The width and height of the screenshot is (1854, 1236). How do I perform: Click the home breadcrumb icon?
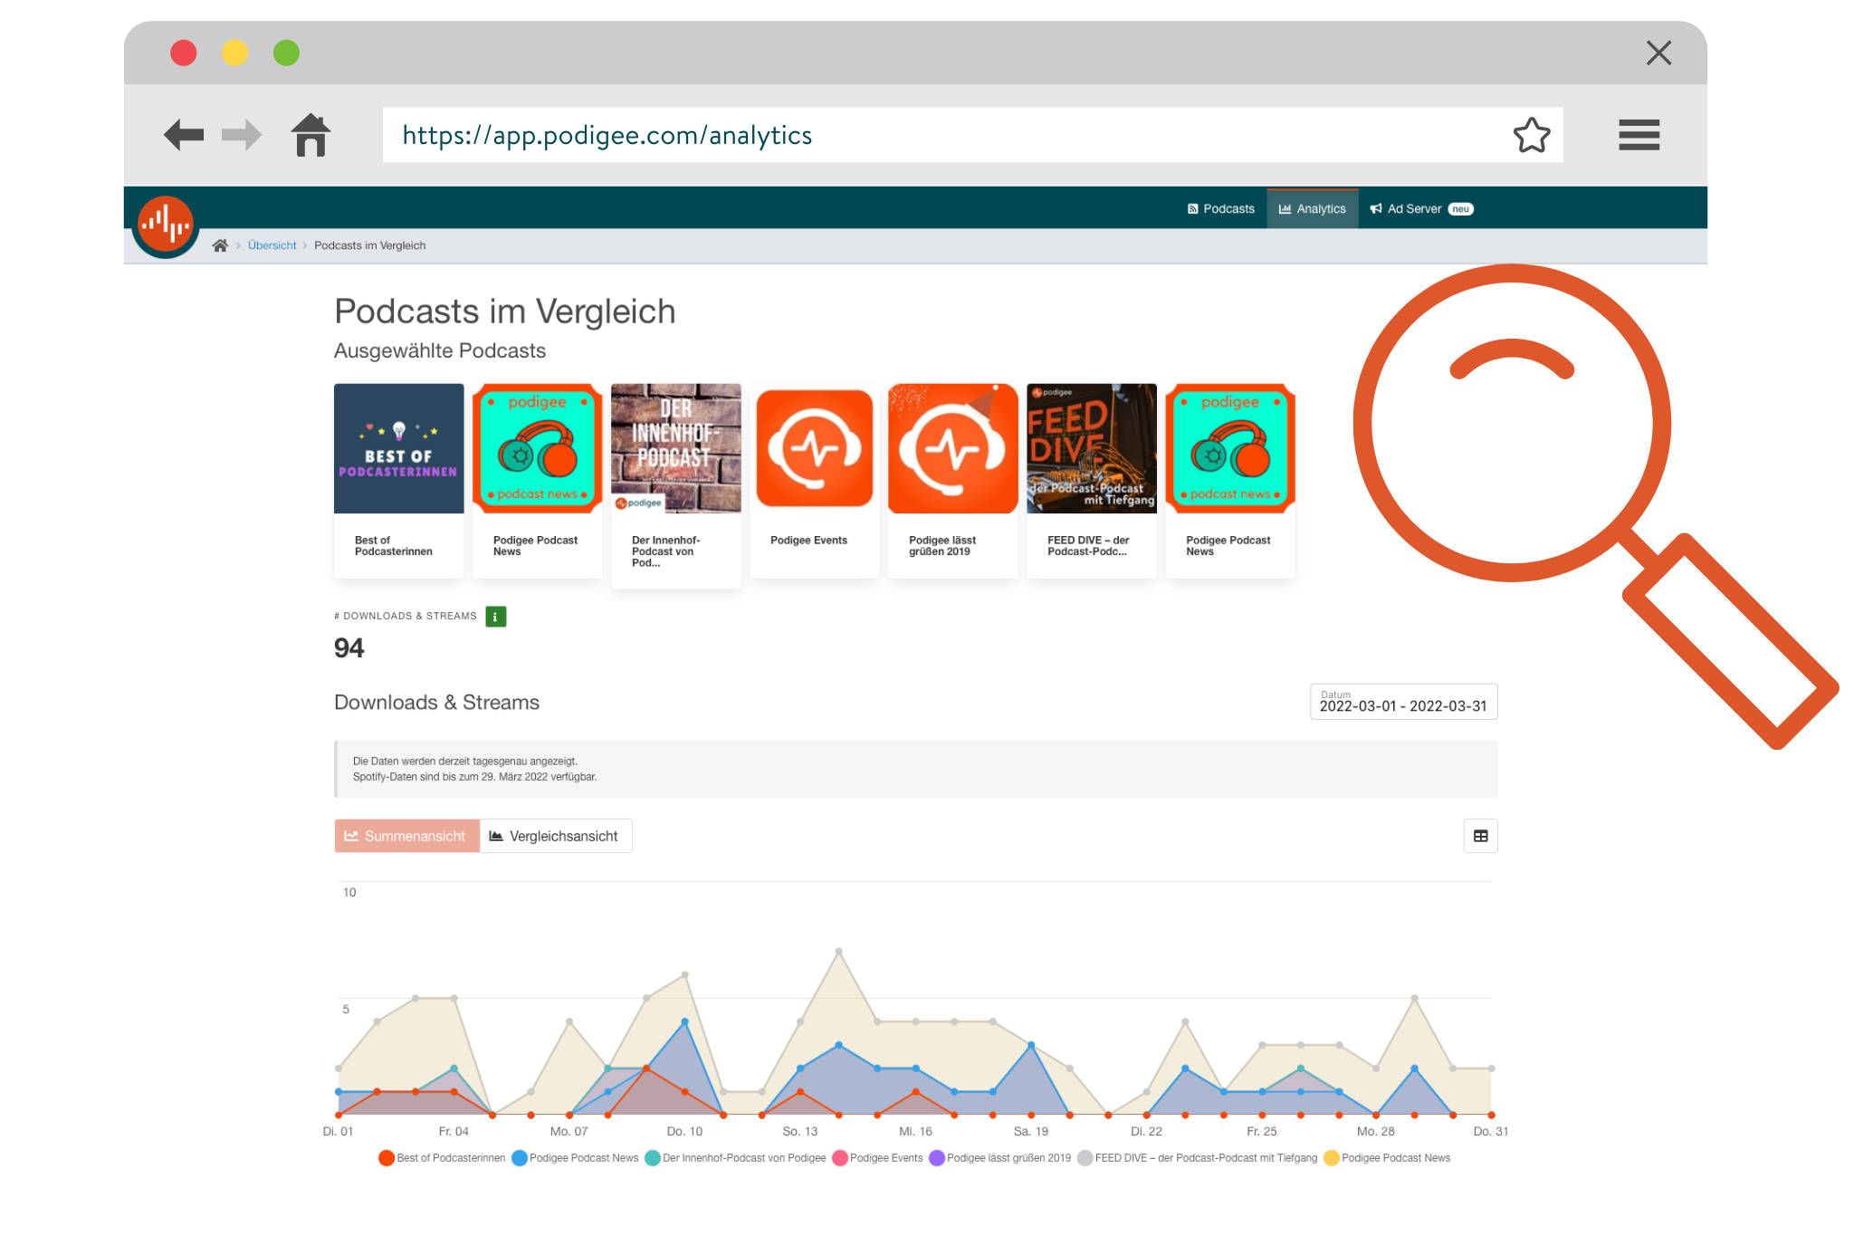pyautogui.click(x=219, y=245)
